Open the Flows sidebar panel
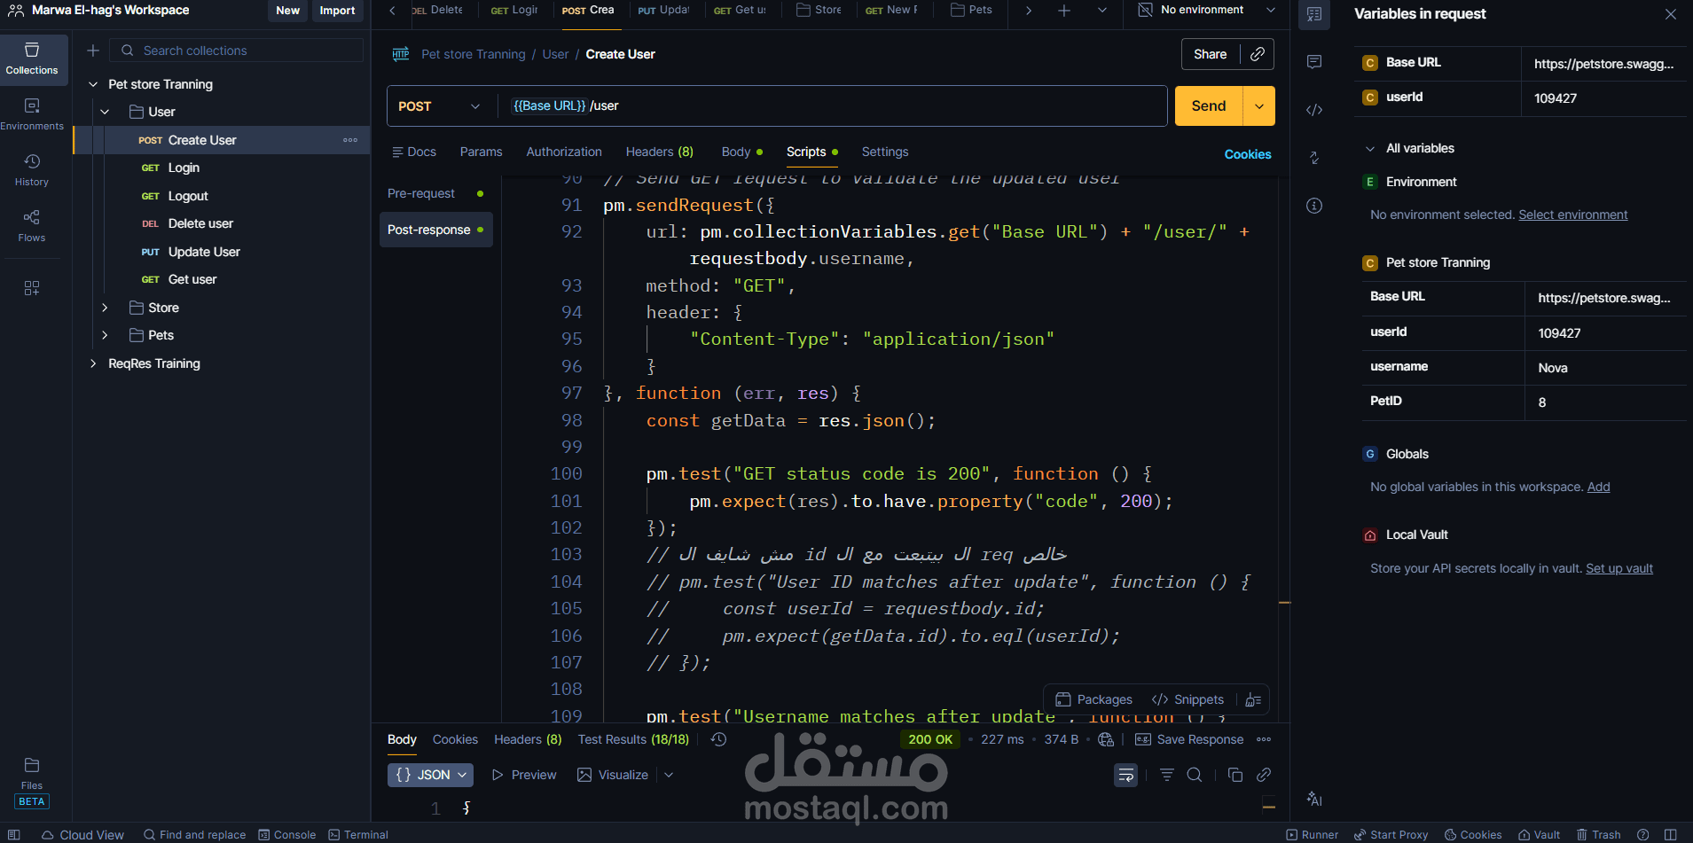 click(32, 226)
